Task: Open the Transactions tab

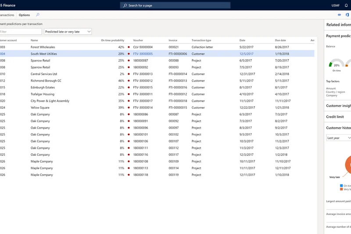Action: 7,15
